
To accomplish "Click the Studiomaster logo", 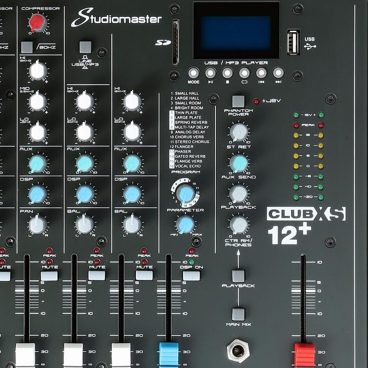I will 116,17.
